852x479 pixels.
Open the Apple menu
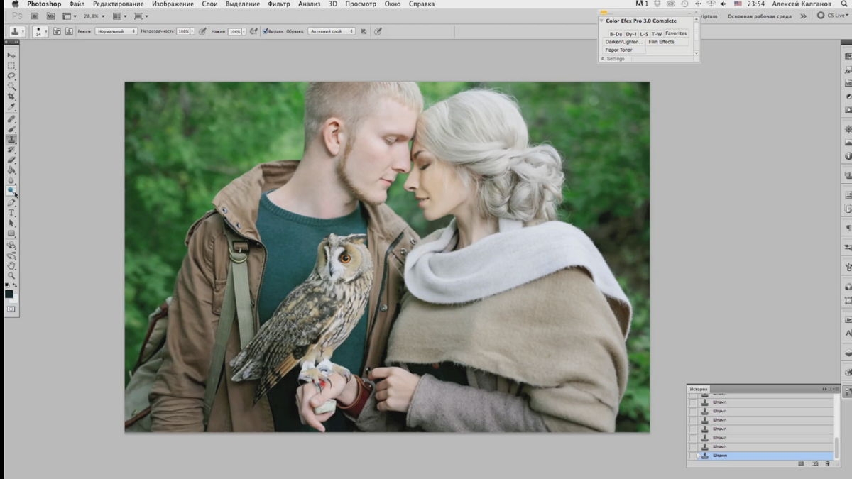[x=15, y=4]
